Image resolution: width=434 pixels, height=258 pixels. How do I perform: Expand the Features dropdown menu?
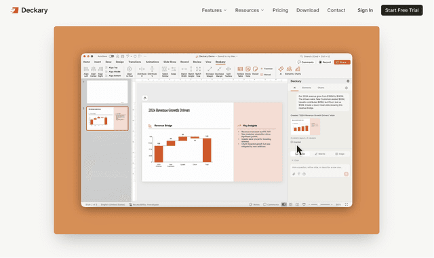pyautogui.click(x=214, y=10)
